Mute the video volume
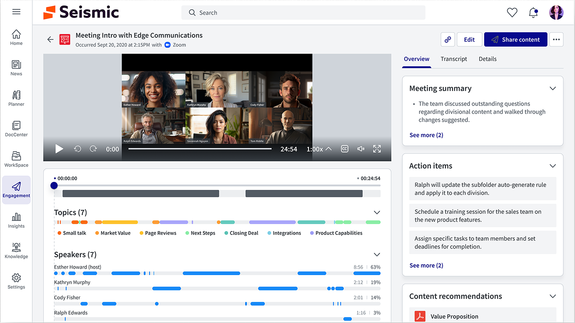575x323 pixels. [361, 149]
